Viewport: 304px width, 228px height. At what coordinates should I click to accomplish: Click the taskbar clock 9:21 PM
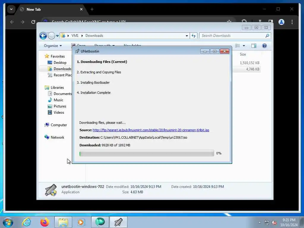click(x=289, y=220)
